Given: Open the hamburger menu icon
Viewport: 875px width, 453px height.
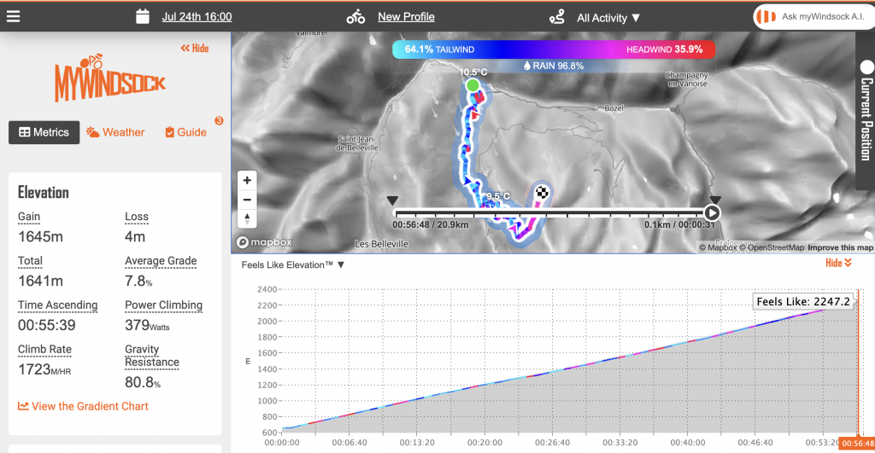Looking at the screenshot, I should pos(14,16).
